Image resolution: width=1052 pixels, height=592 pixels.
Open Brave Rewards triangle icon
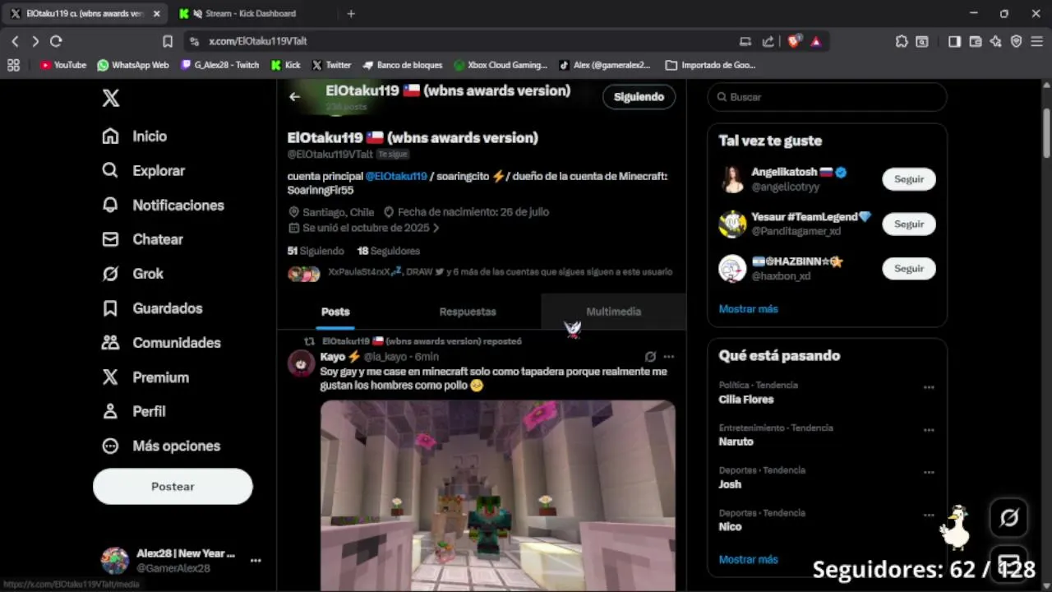816,41
